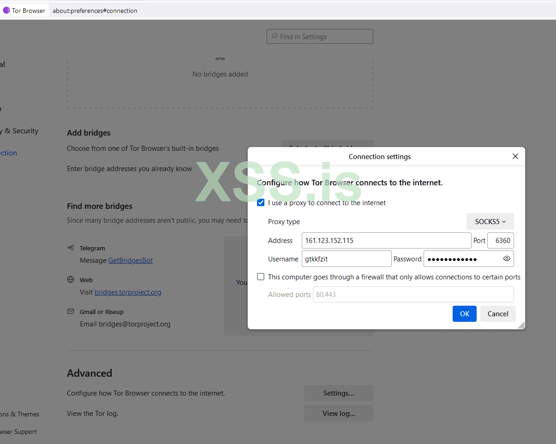Open Extensions & Themes in the sidebar
Viewport: 556px width, 444px height.
(x=19, y=414)
